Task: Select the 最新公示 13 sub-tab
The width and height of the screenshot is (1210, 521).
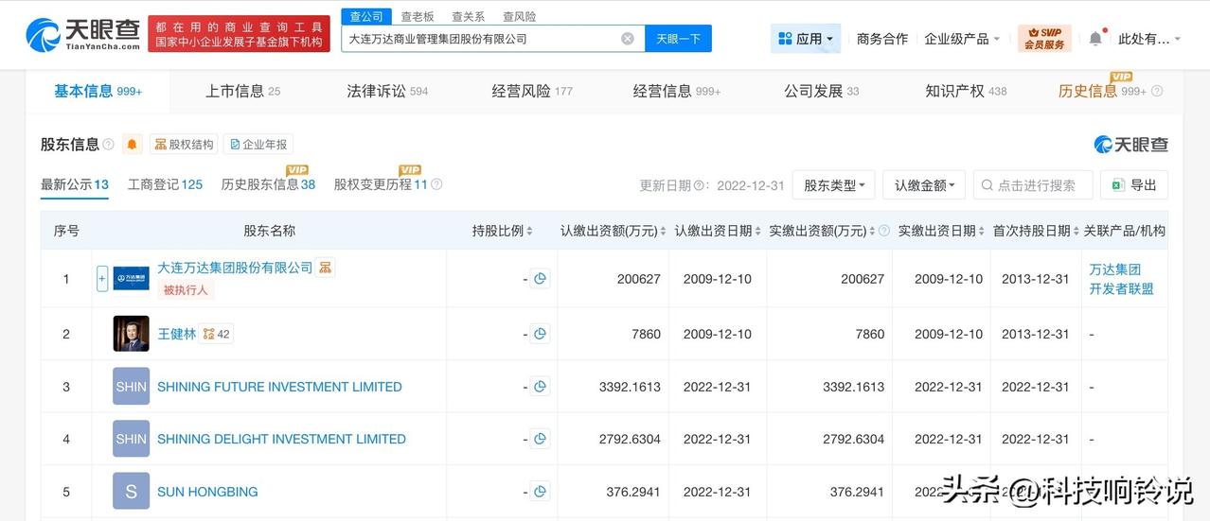Action: tap(75, 184)
